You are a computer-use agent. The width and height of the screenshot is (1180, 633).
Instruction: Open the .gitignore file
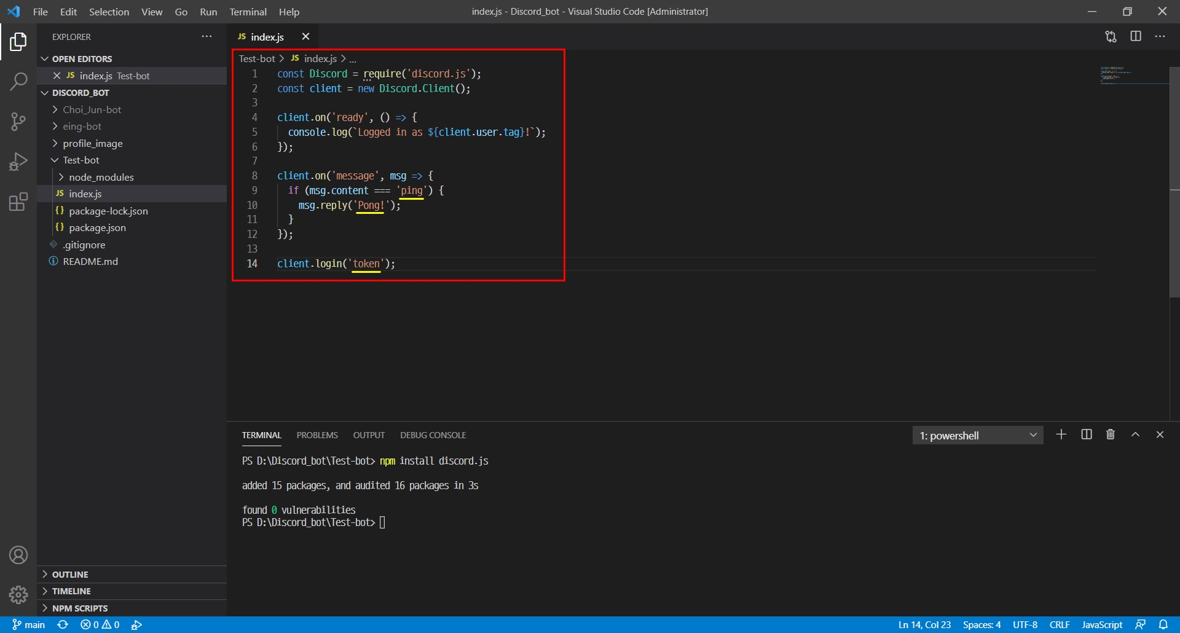(132, 245)
